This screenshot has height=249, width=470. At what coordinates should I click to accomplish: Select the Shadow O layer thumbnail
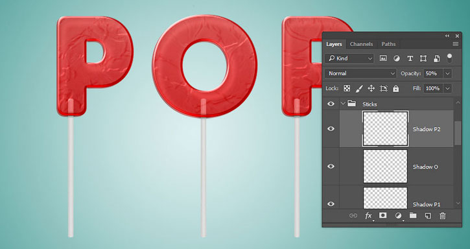coord(386,166)
